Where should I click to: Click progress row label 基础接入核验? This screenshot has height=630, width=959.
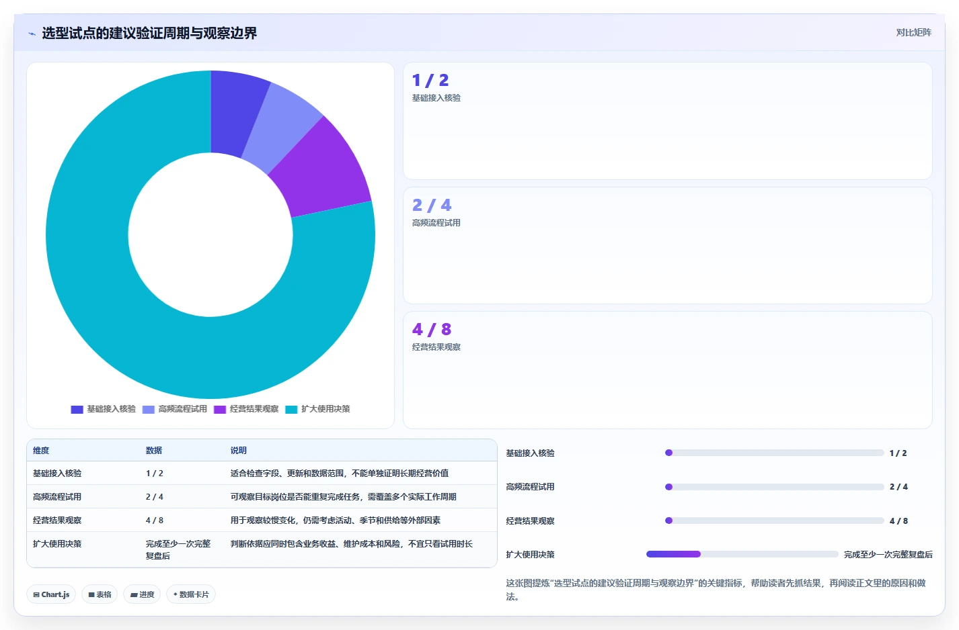click(531, 453)
